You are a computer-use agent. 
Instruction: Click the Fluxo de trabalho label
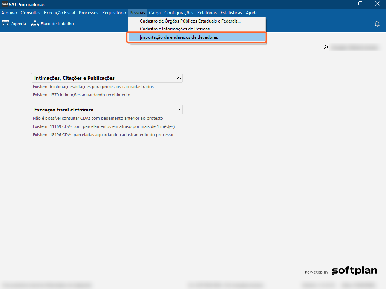[x=57, y=24]
